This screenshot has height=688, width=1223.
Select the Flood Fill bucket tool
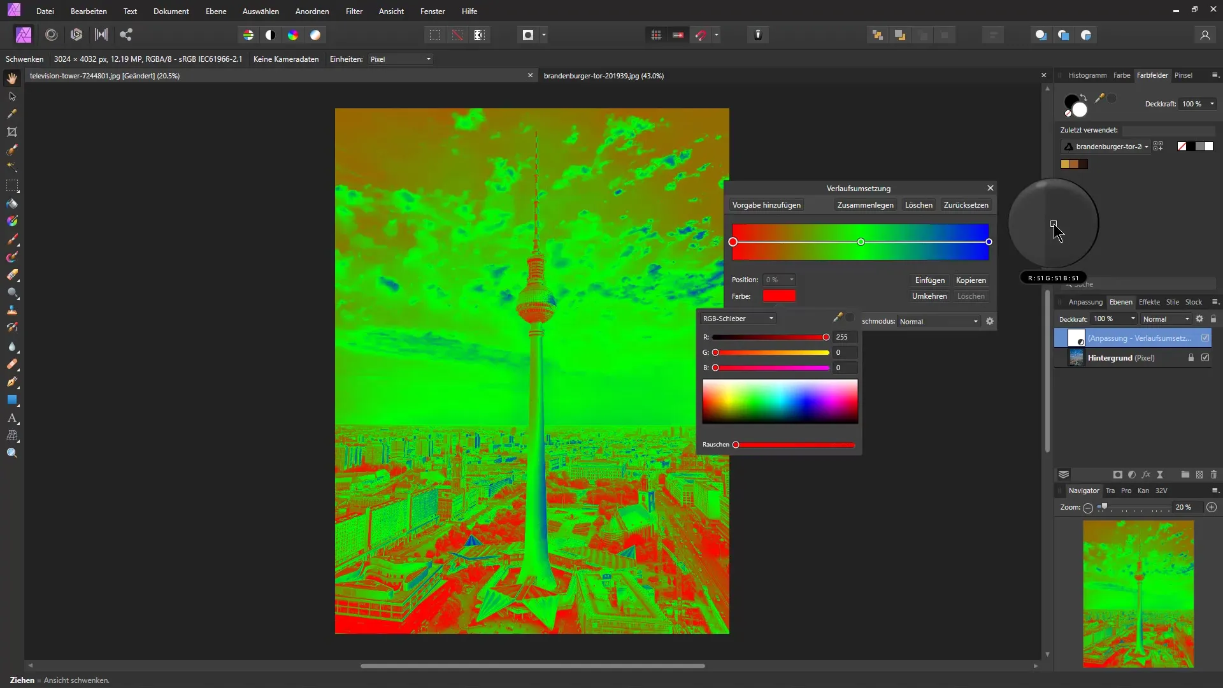pyautogui.click(x=12, y=204)
